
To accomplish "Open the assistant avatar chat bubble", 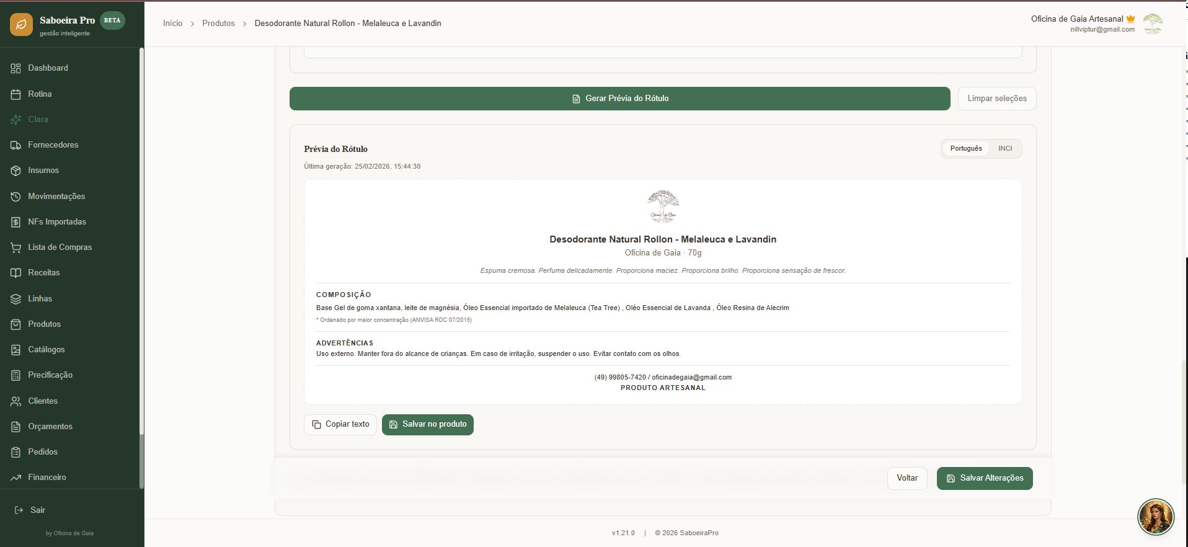I will [1156, 516].
